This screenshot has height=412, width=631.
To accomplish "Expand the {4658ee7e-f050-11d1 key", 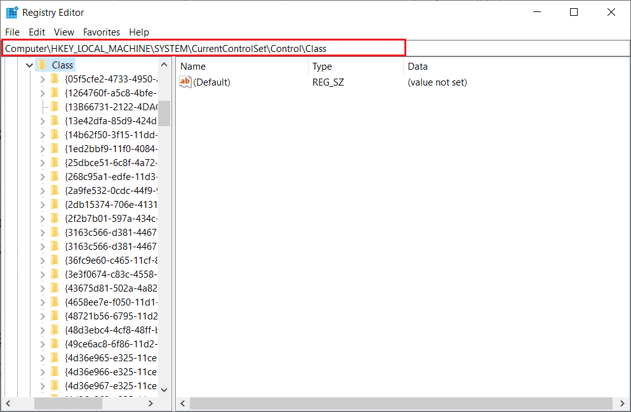I will click(x=43, y=302).
